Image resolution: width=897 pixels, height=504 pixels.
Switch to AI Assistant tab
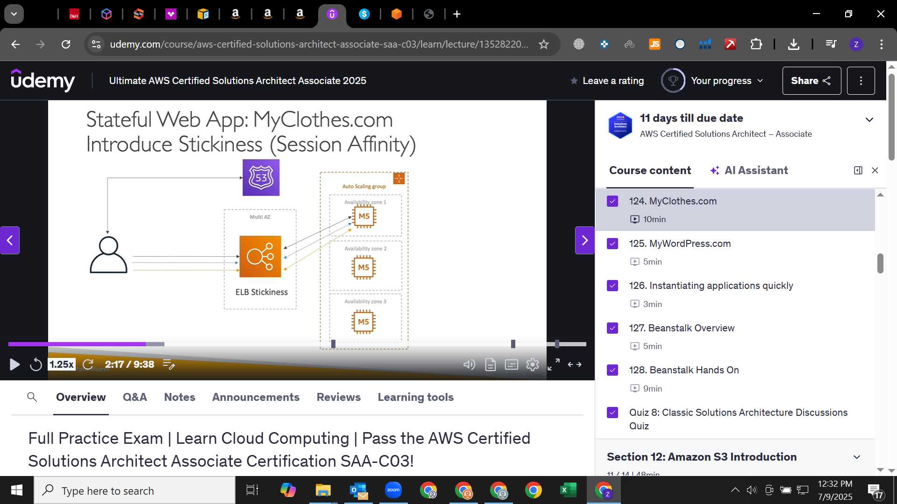point(749,170)
